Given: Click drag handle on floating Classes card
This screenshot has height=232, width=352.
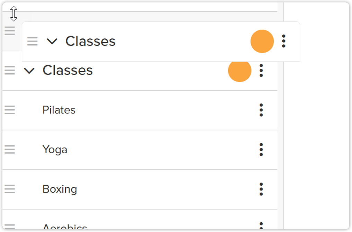Looking at the screenshot, I should point(32,41).
